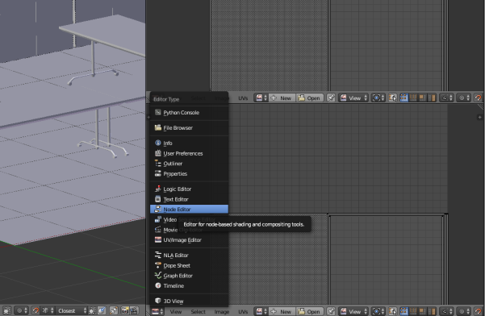
Task: Click Open image button in upper header
Action: [x=309, y=98]
